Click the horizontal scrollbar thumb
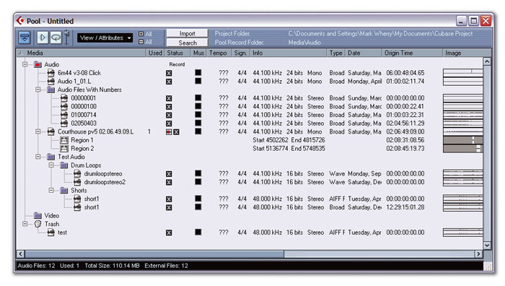Image resolution: width=505 pixels, height=286 pixels. click(x=154, y=254)
